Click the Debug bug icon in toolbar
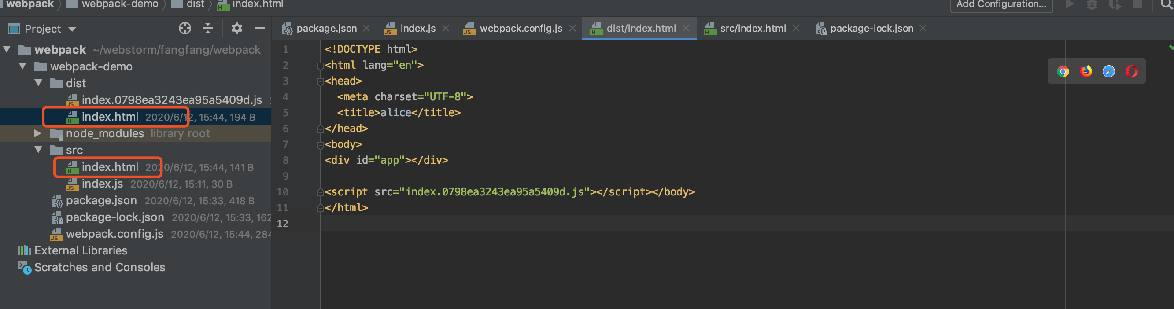This screenshot has height=309, width=1174. (x=1092, y=4)
